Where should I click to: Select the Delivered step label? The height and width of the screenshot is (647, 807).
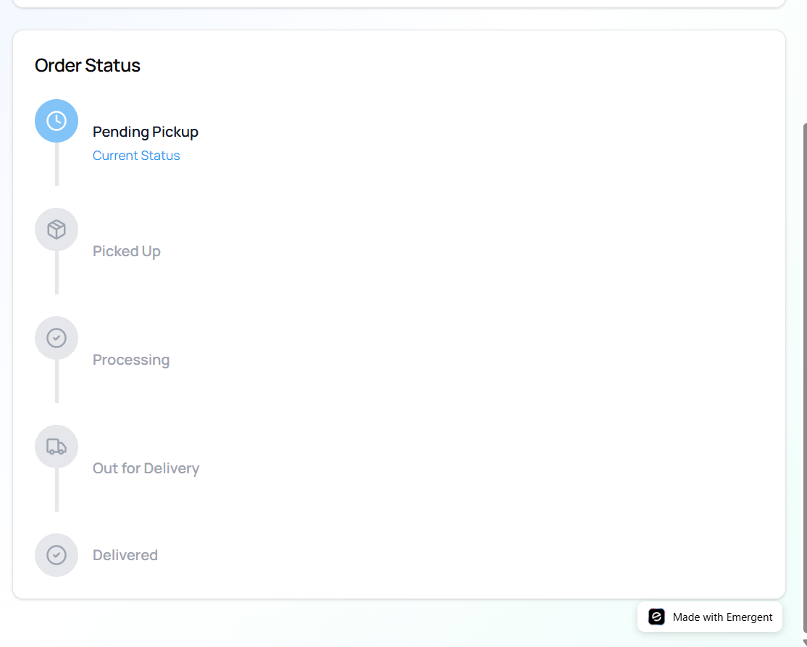pos(125,555)
